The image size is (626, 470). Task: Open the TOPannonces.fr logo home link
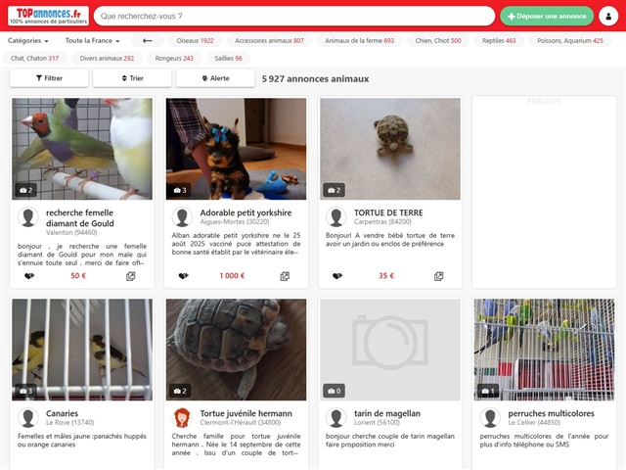48,16
